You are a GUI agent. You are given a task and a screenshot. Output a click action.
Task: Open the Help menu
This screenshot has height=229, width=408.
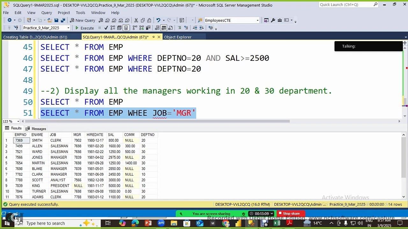tap(115, 12)
